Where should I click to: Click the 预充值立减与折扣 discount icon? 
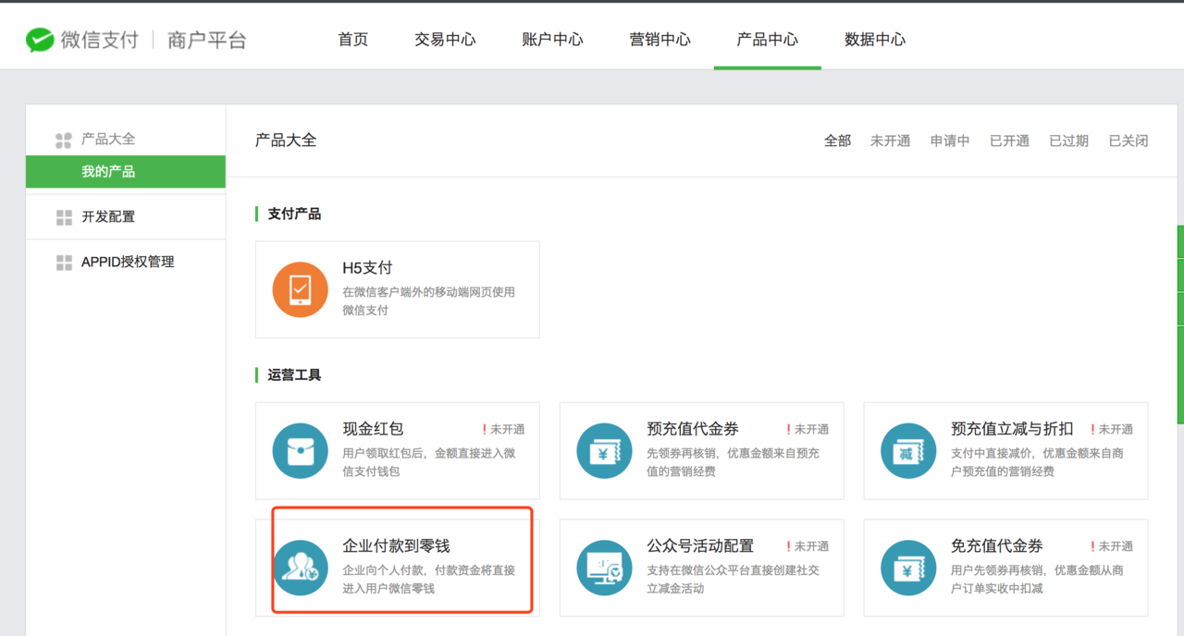point(908,451)
